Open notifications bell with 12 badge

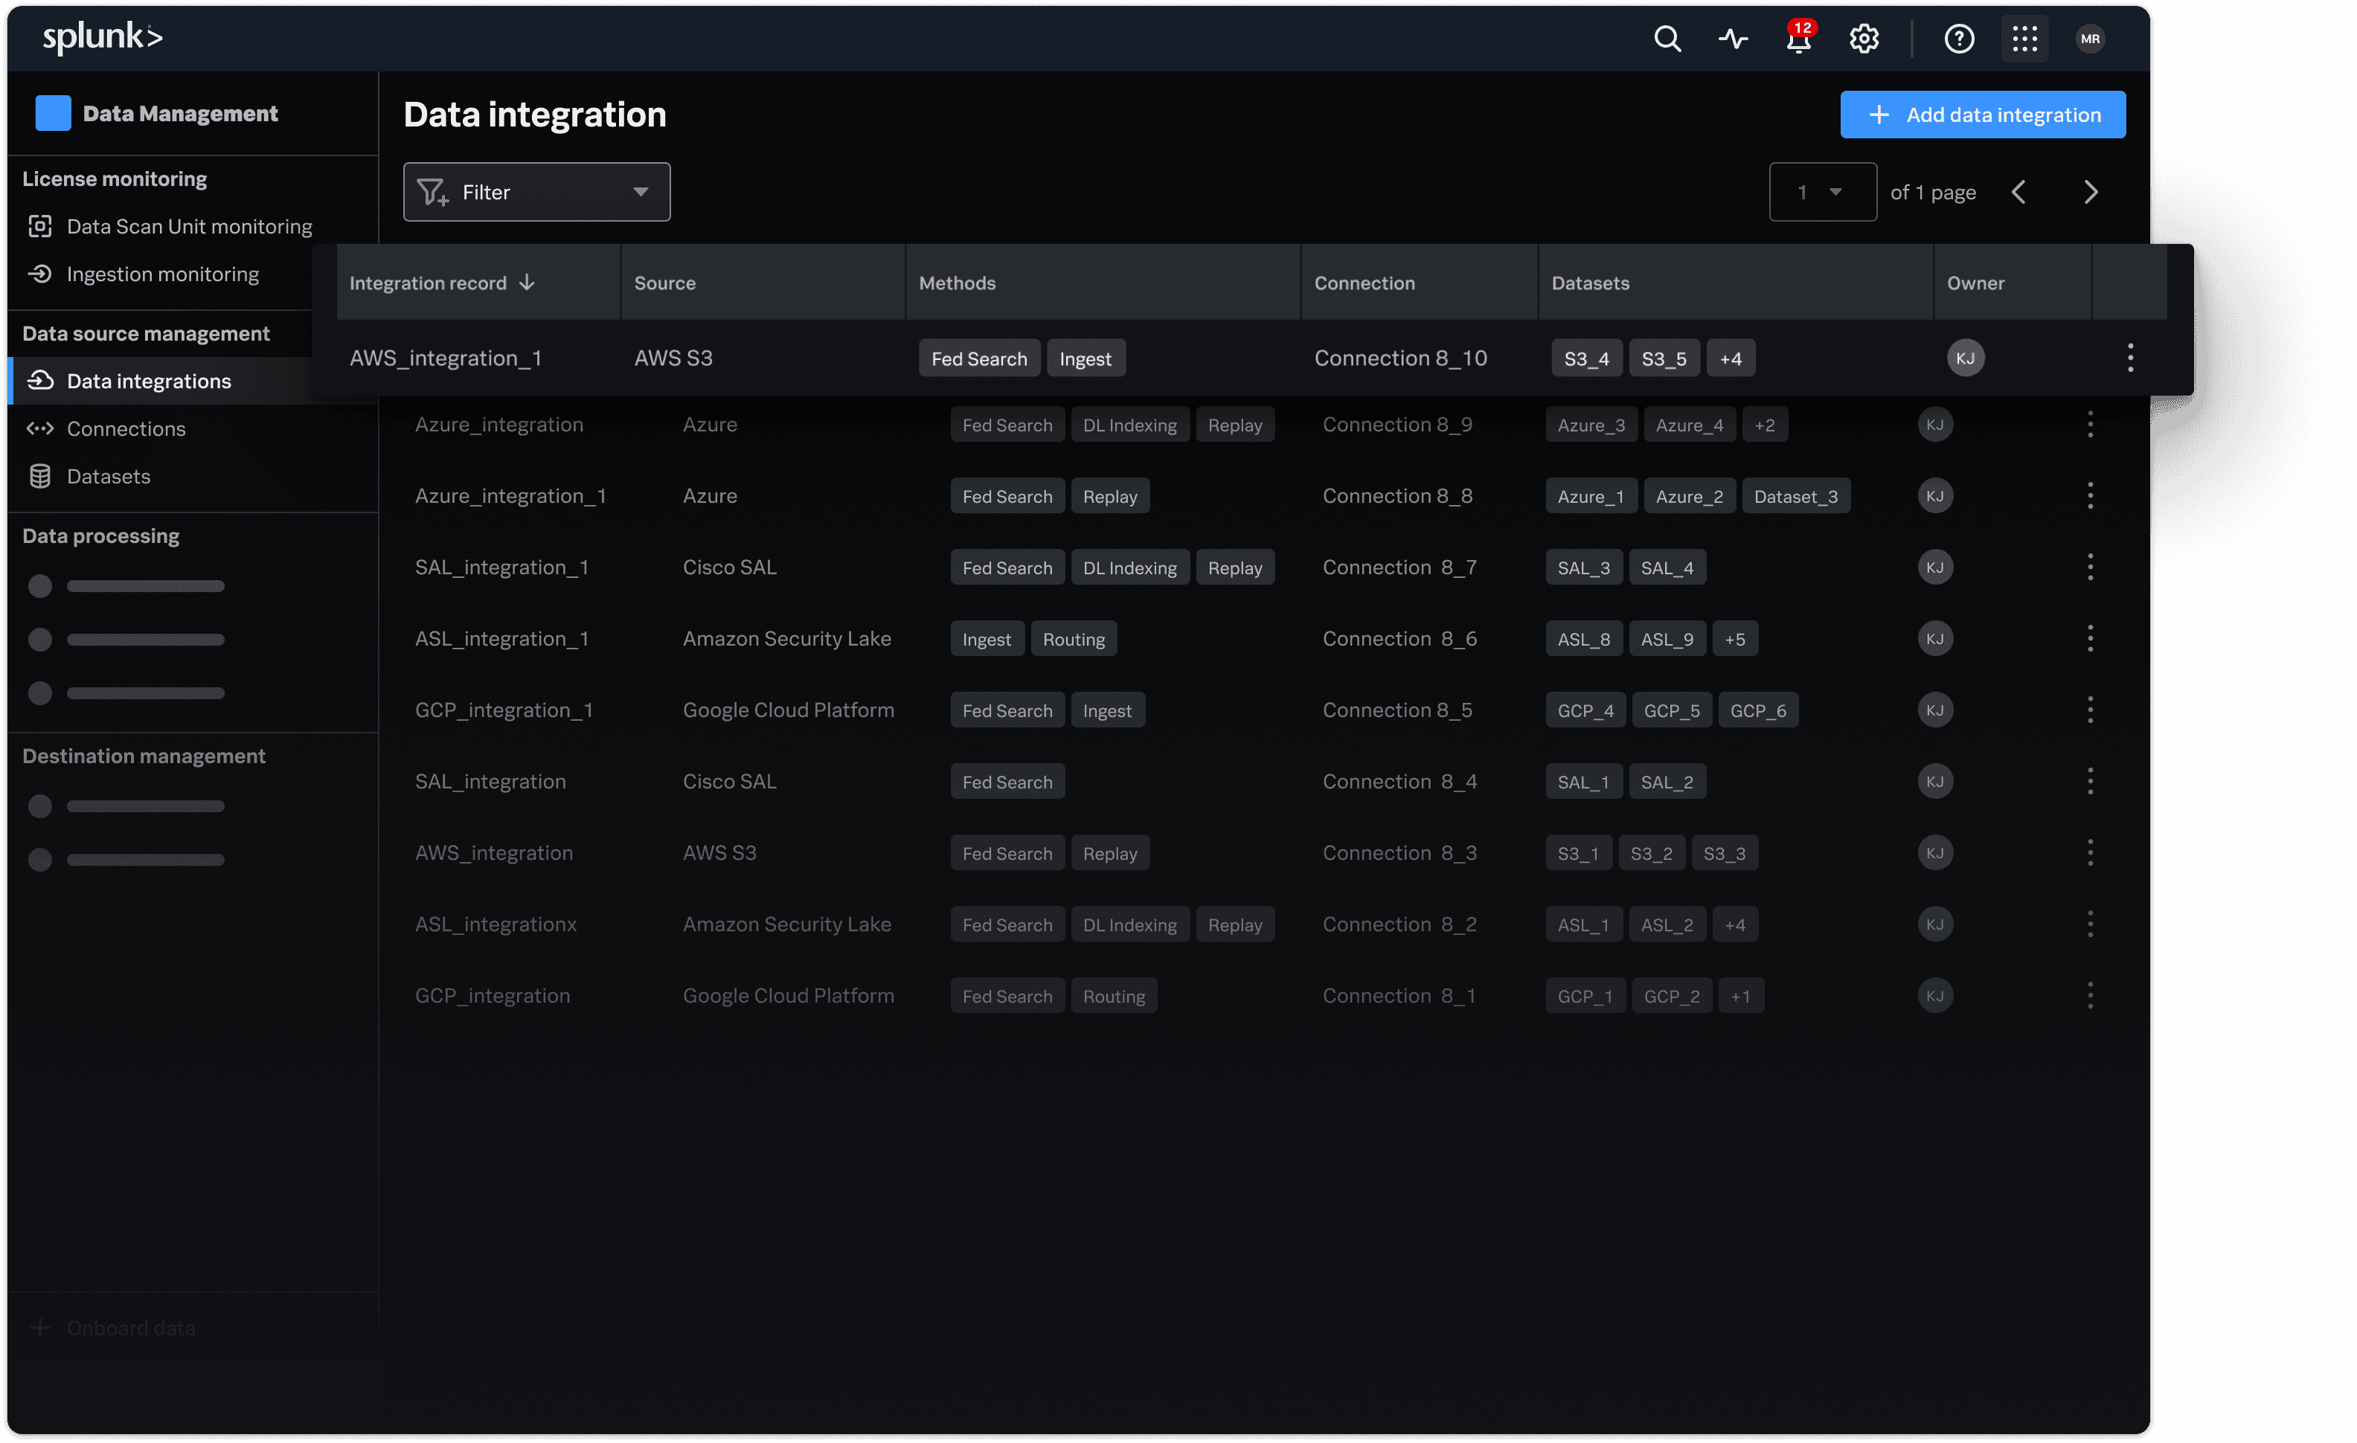[1798, 39]
